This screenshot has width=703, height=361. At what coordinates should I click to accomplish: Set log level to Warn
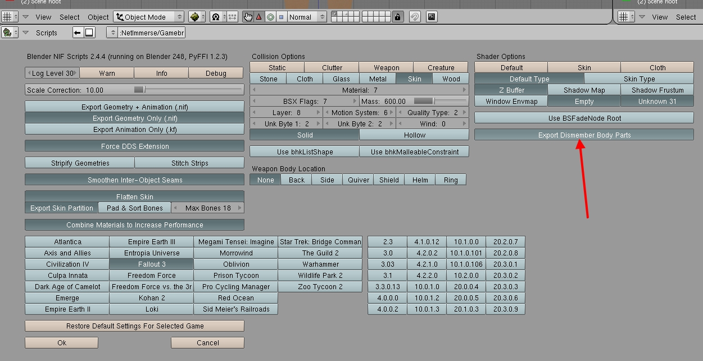[x=107, y=73]
